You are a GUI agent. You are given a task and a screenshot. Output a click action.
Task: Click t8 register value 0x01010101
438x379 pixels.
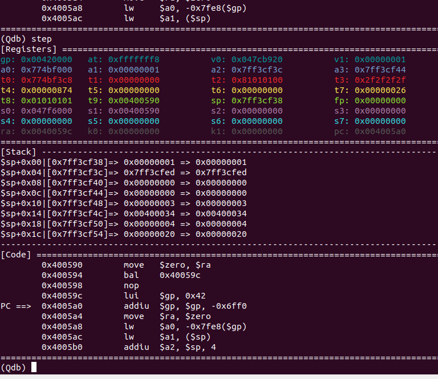coord(47,100)
